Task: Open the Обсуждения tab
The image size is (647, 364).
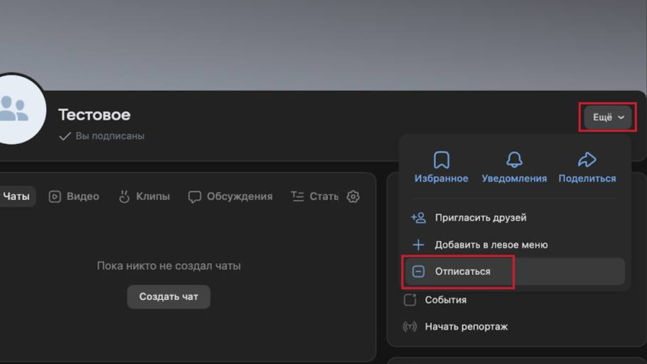Action: (230, 196)
